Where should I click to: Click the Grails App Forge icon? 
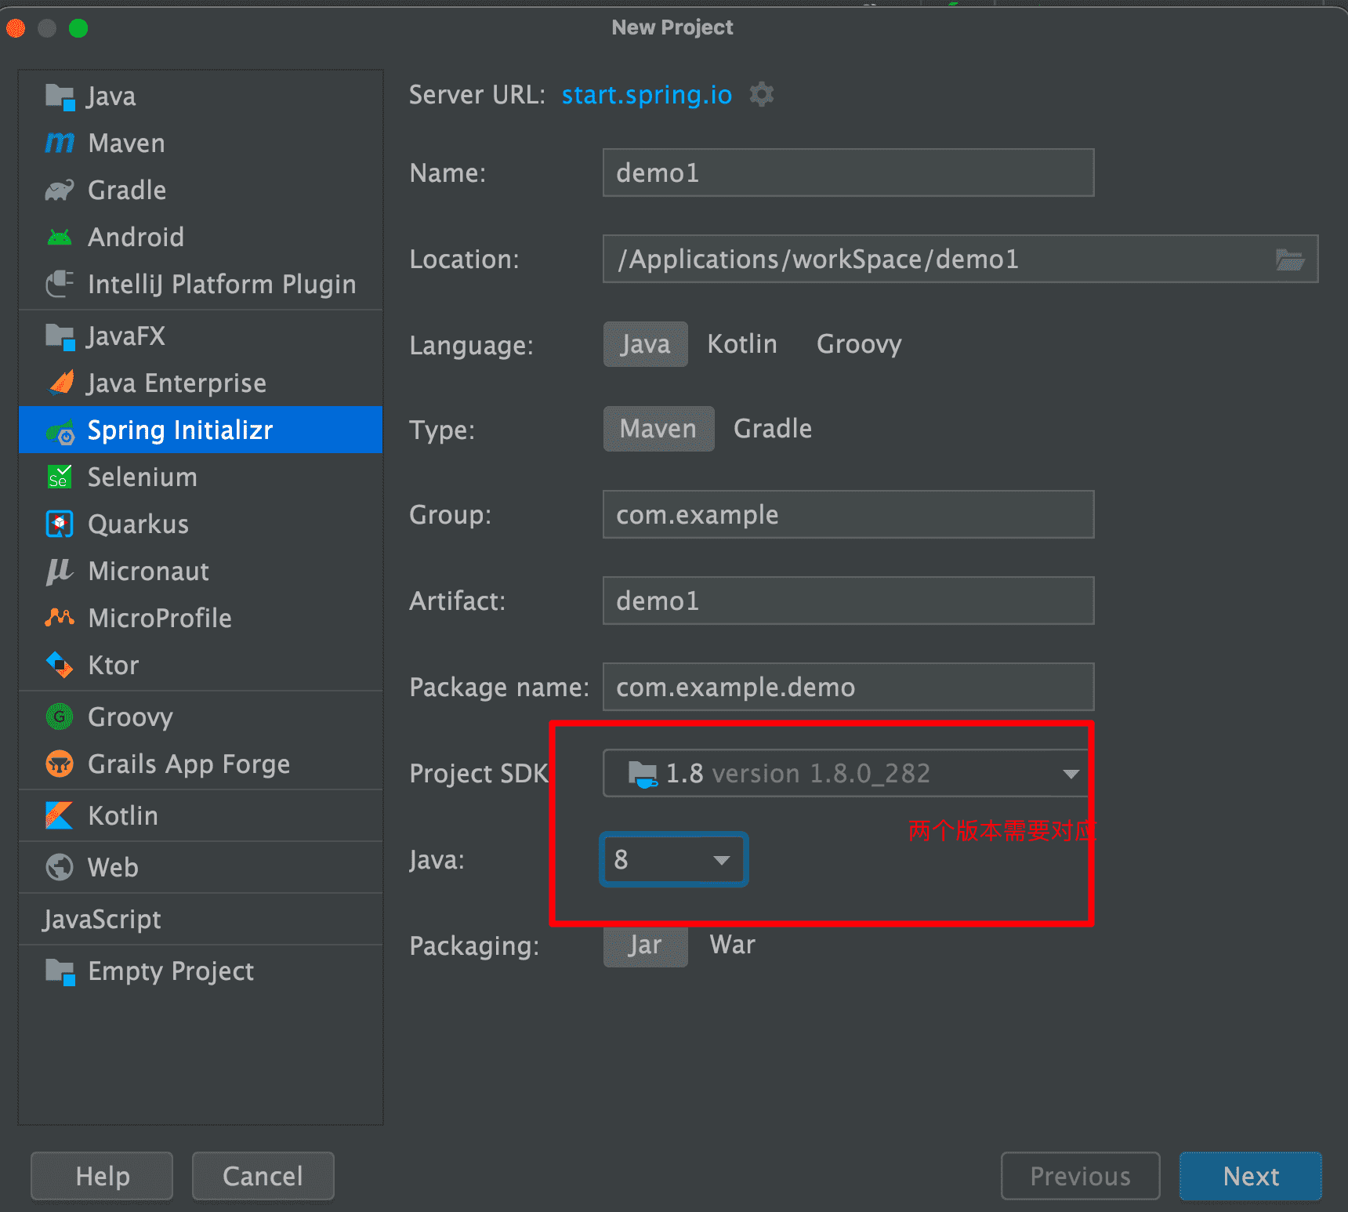click(x=60, y=764)
